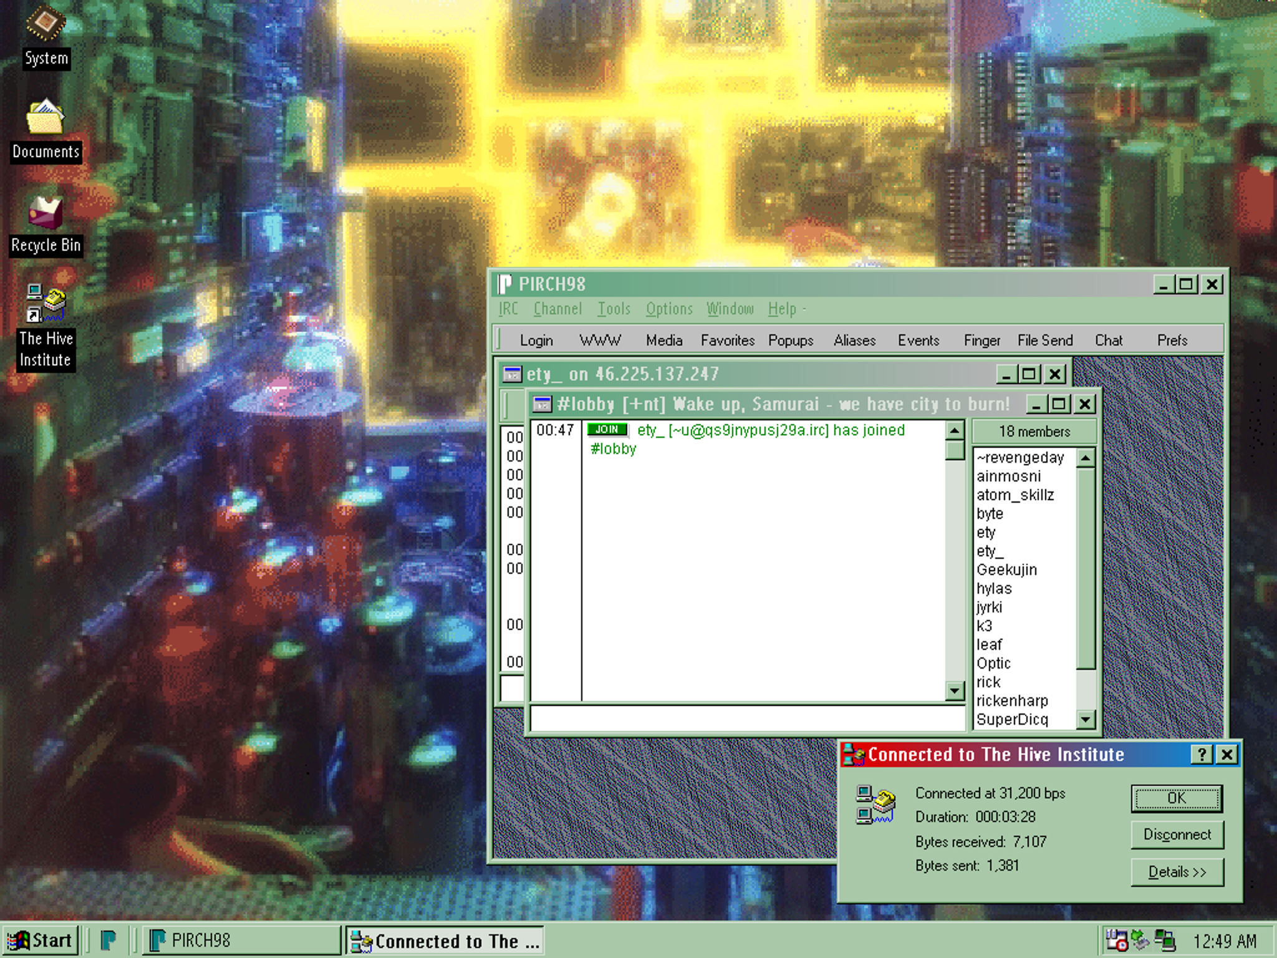Viewport: 1277px width, 958px height.
Task: Open the Channel menu
Action: 557,309
